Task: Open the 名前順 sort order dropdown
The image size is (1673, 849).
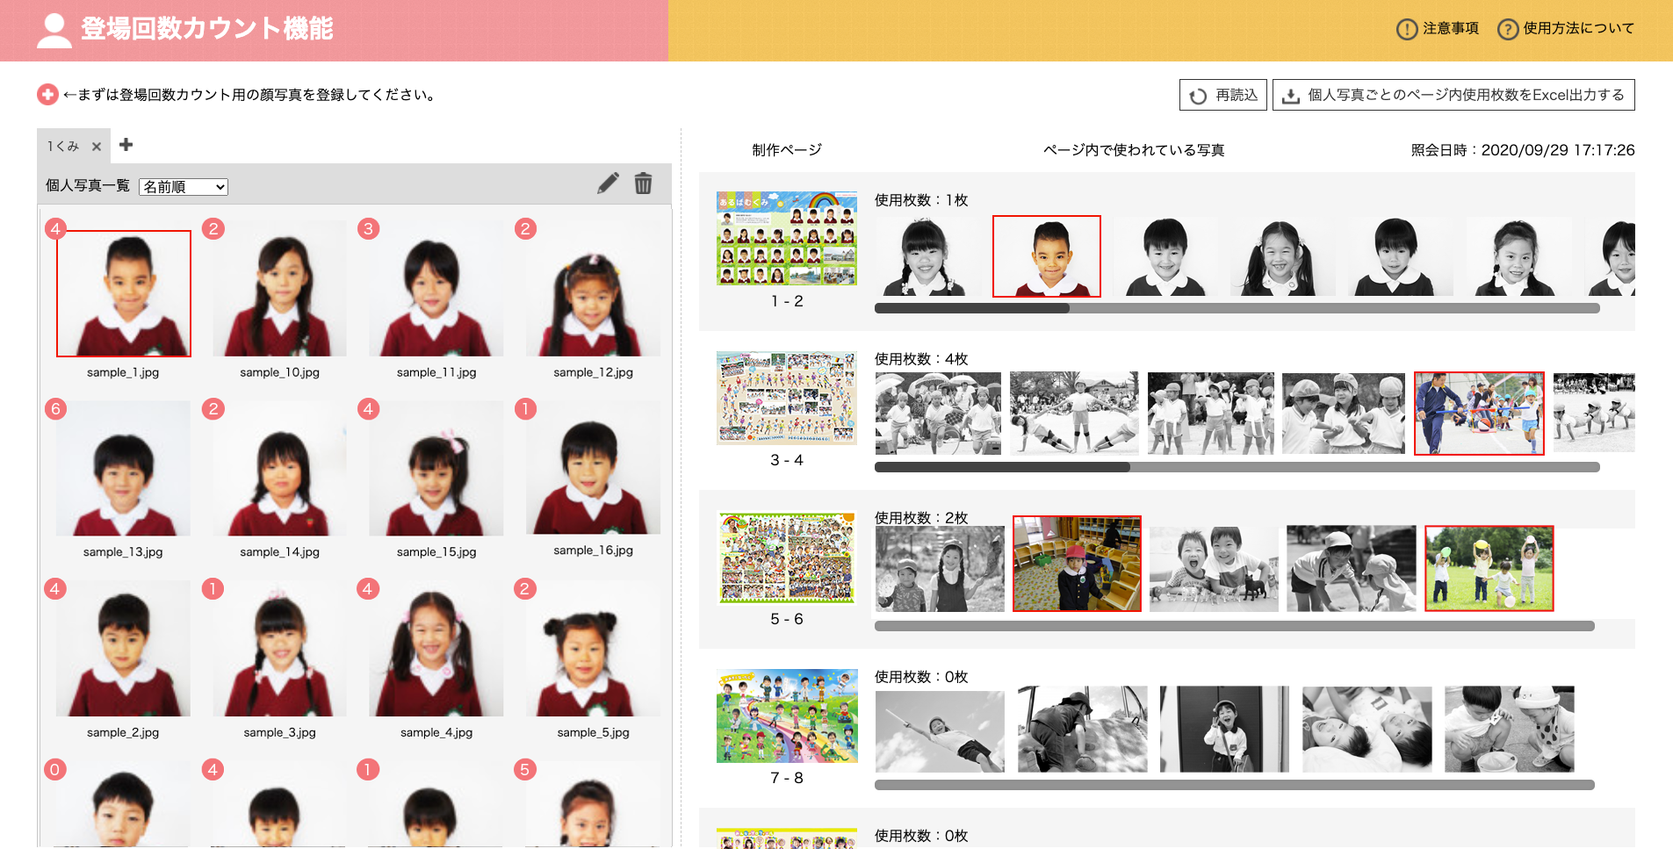Action: click(x=183, y=186)
